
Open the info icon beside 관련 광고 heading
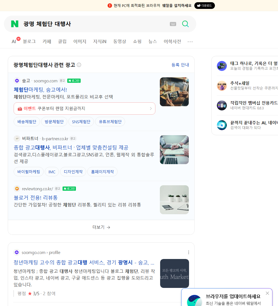pos(79,65)
